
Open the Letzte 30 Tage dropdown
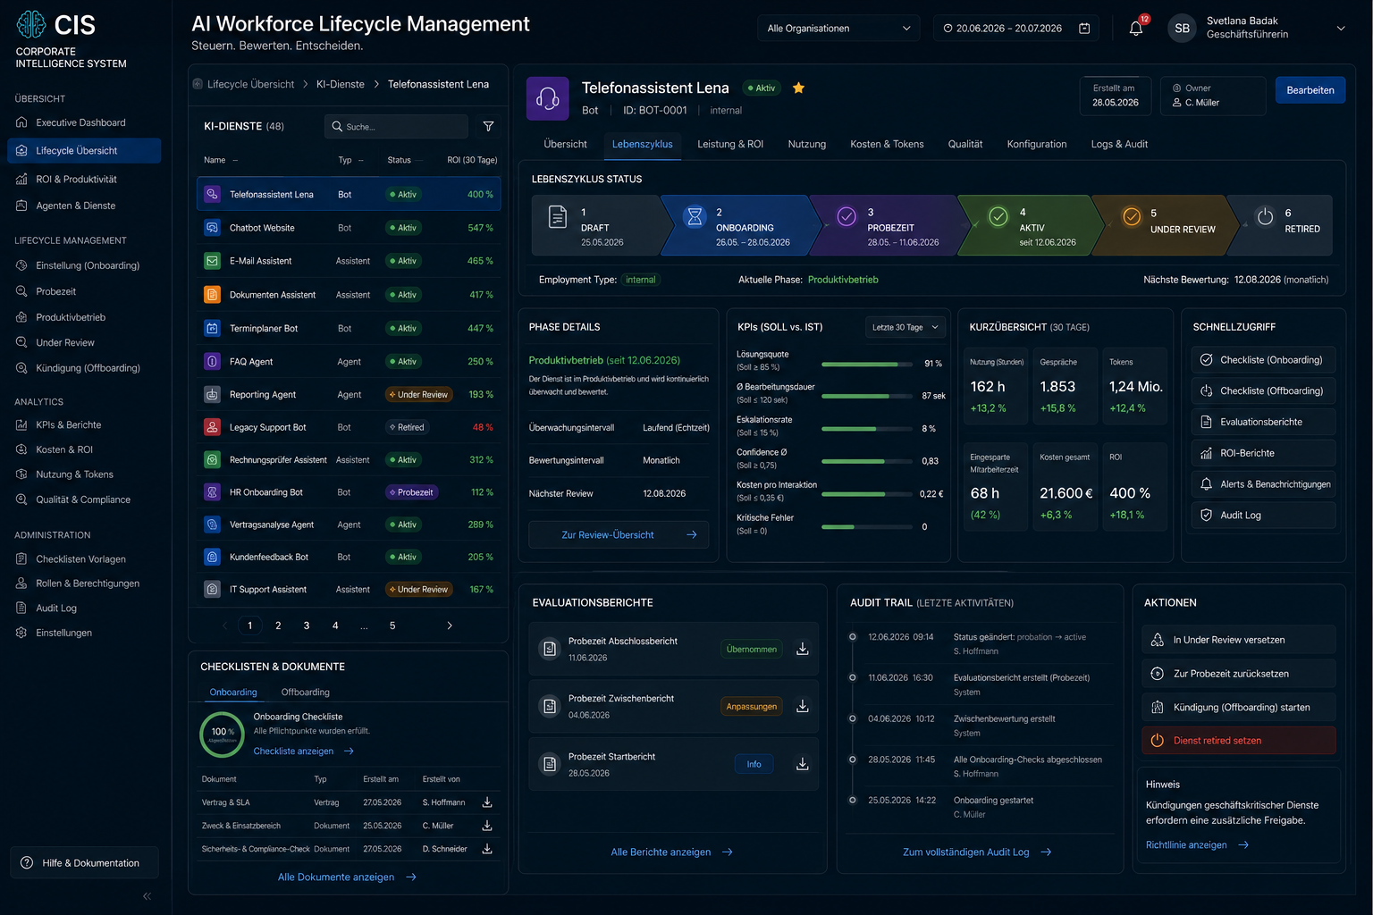(x=906, y=327)
